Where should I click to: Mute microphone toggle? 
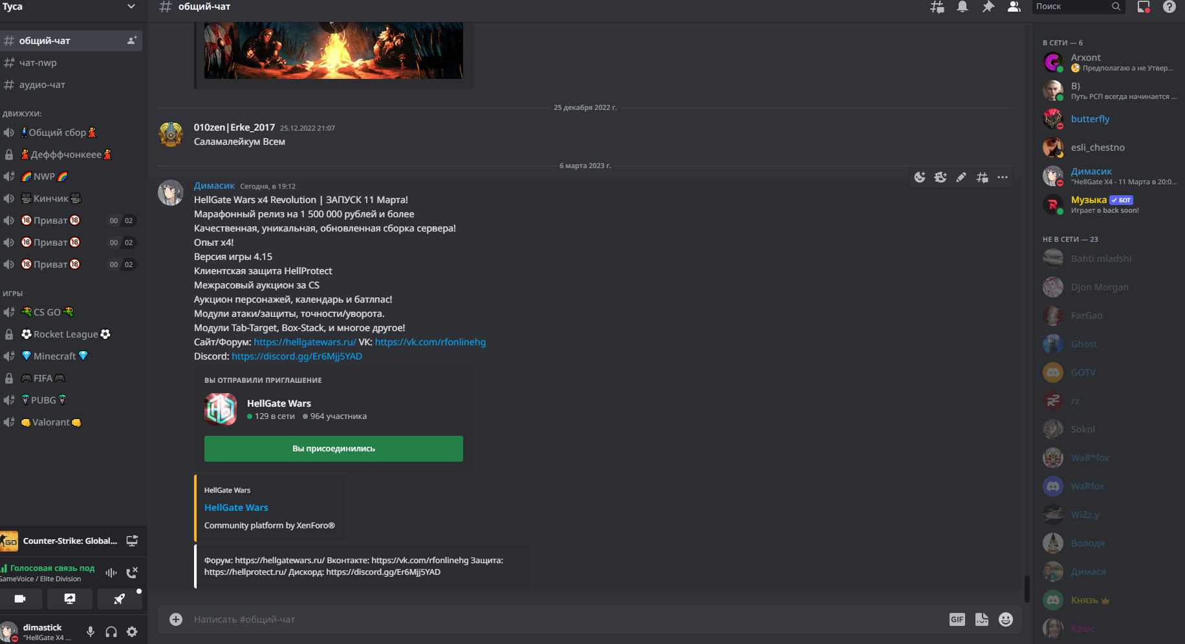tap(91, 632)
